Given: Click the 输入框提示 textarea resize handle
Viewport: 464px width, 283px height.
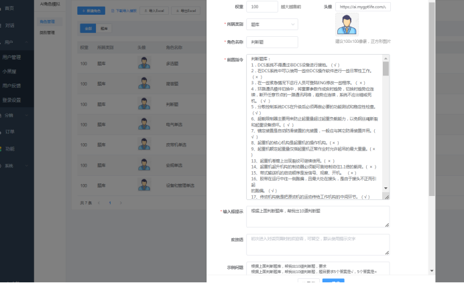Looking at the screenshot, I should pyautogui.click(x=387, y=225).
